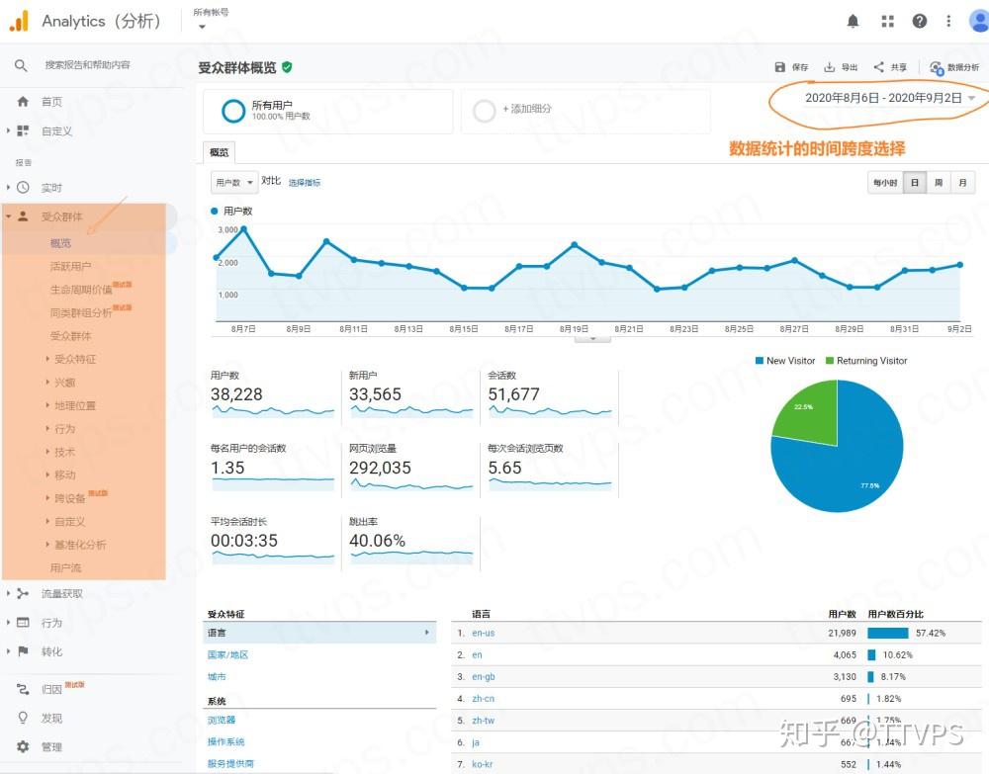Select the 所有用户 segment radio button
The width and height of the screenshot is (989, 774).
[x=232, y=112]
